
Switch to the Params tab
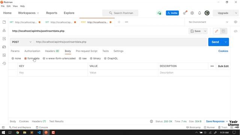click(15, 51)
